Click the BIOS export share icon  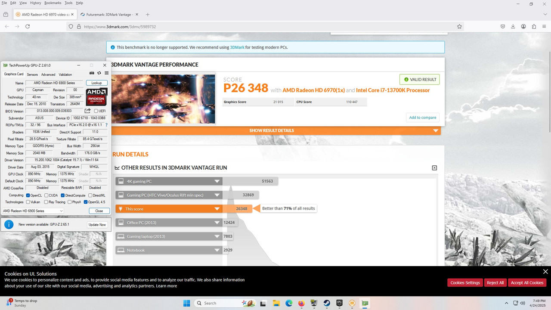[x=88, y=111]
